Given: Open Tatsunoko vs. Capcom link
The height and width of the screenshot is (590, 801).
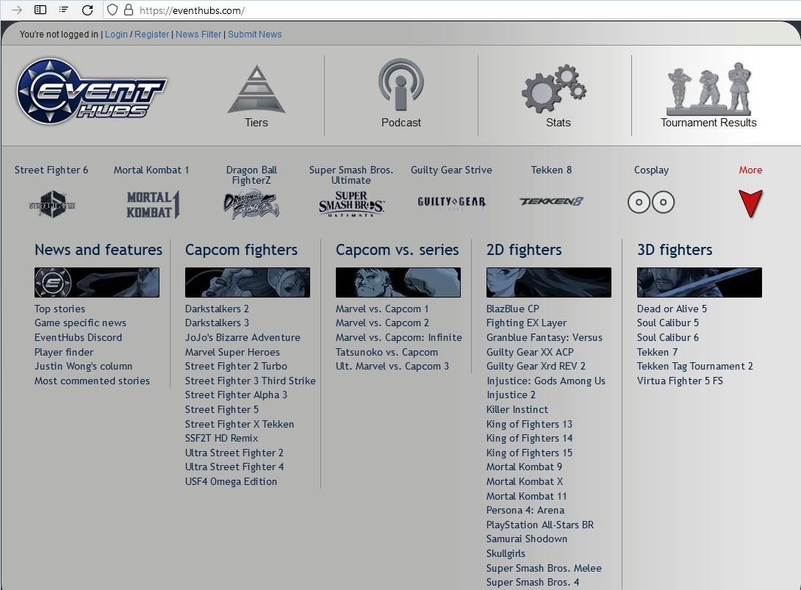Looking at the screenshot, I should point(387,353).
